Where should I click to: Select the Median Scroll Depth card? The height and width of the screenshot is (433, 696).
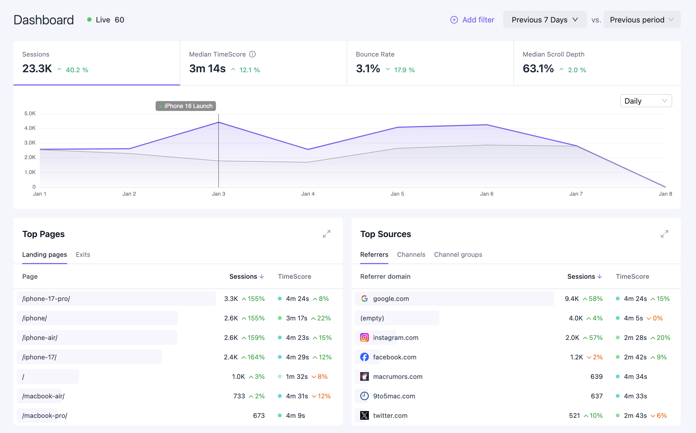point(597,63)
